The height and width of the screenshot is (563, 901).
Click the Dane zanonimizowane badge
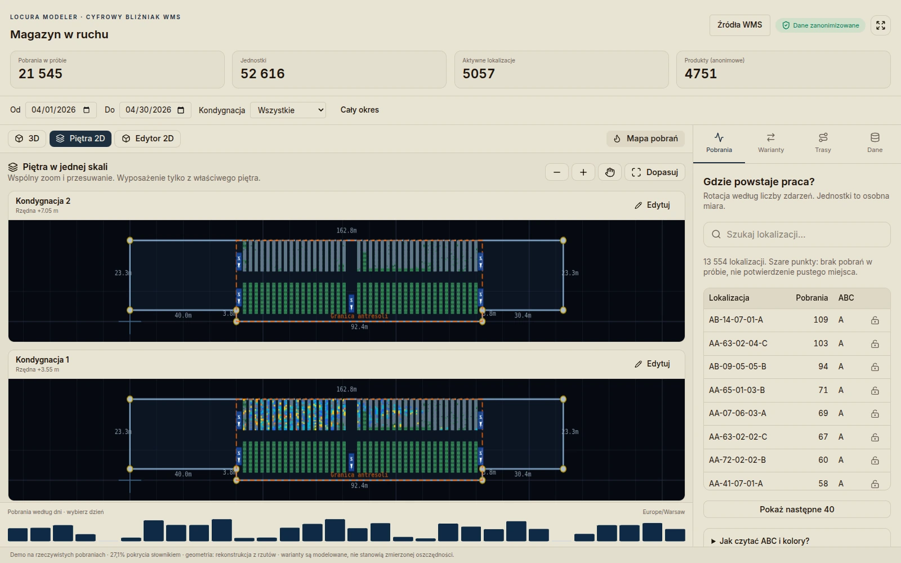coord(820,25)
